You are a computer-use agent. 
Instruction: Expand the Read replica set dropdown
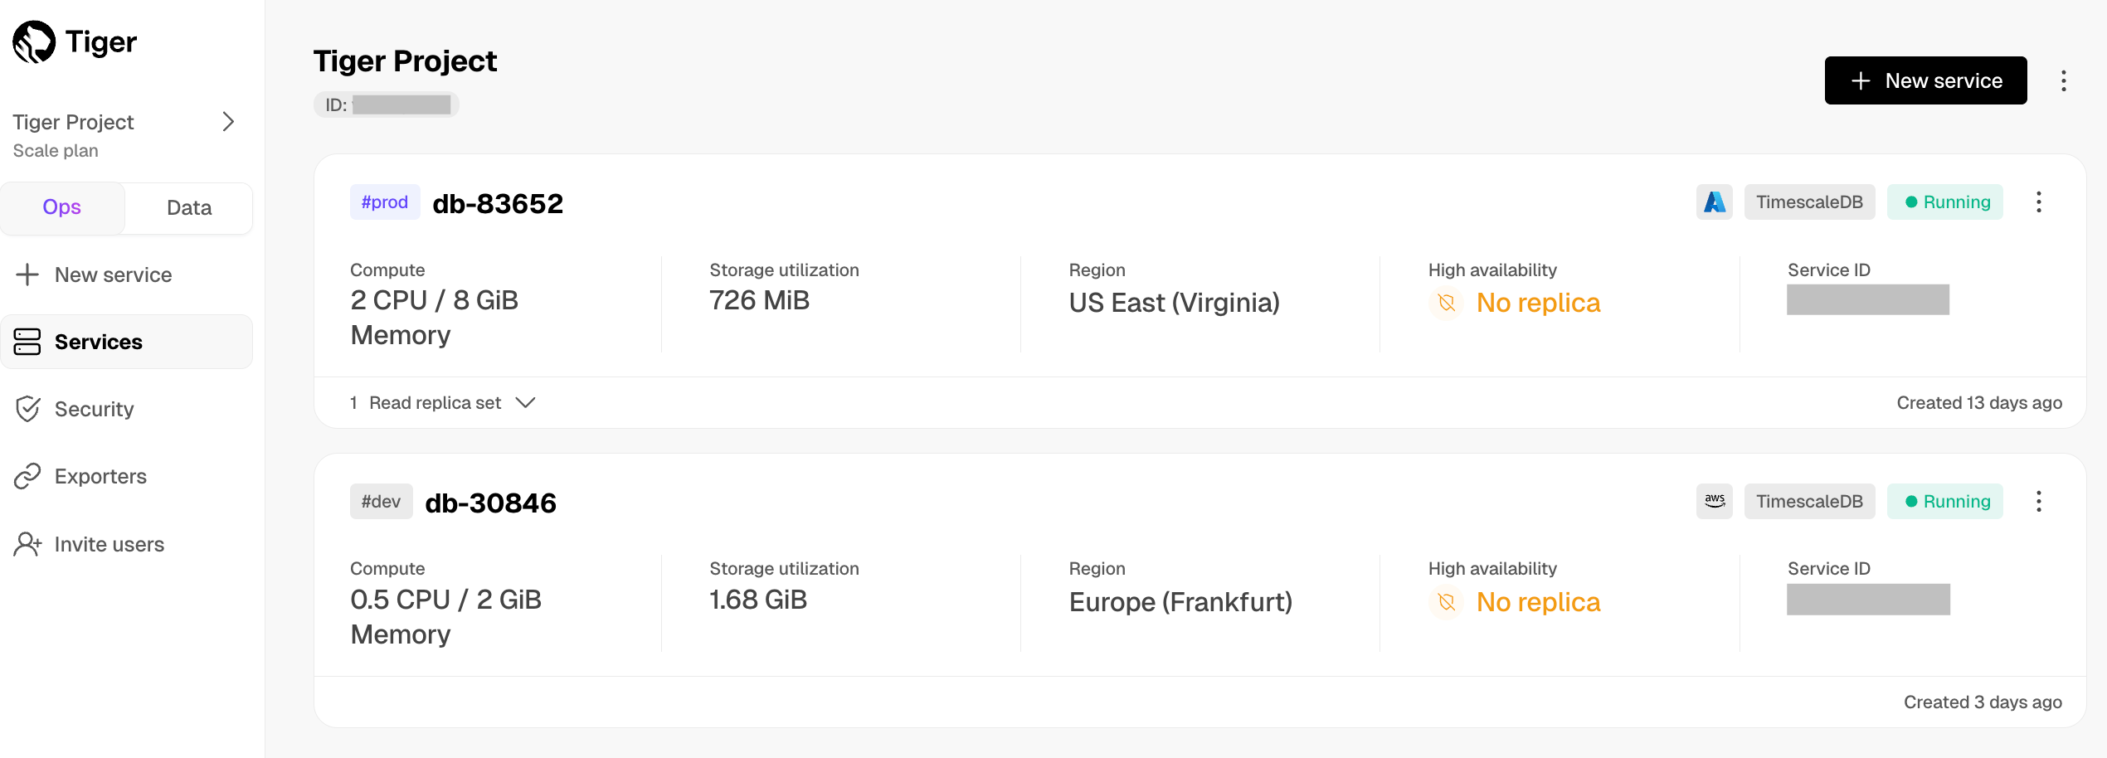point(525,403)
